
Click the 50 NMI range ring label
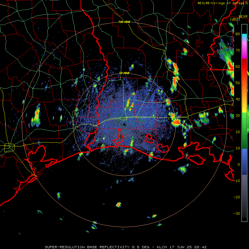click(x=124, y=73)
